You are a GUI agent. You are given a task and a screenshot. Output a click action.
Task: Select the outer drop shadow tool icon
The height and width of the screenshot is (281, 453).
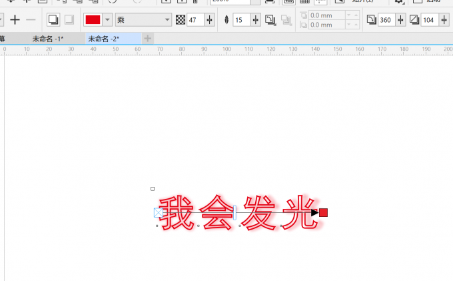click(53, 19)
